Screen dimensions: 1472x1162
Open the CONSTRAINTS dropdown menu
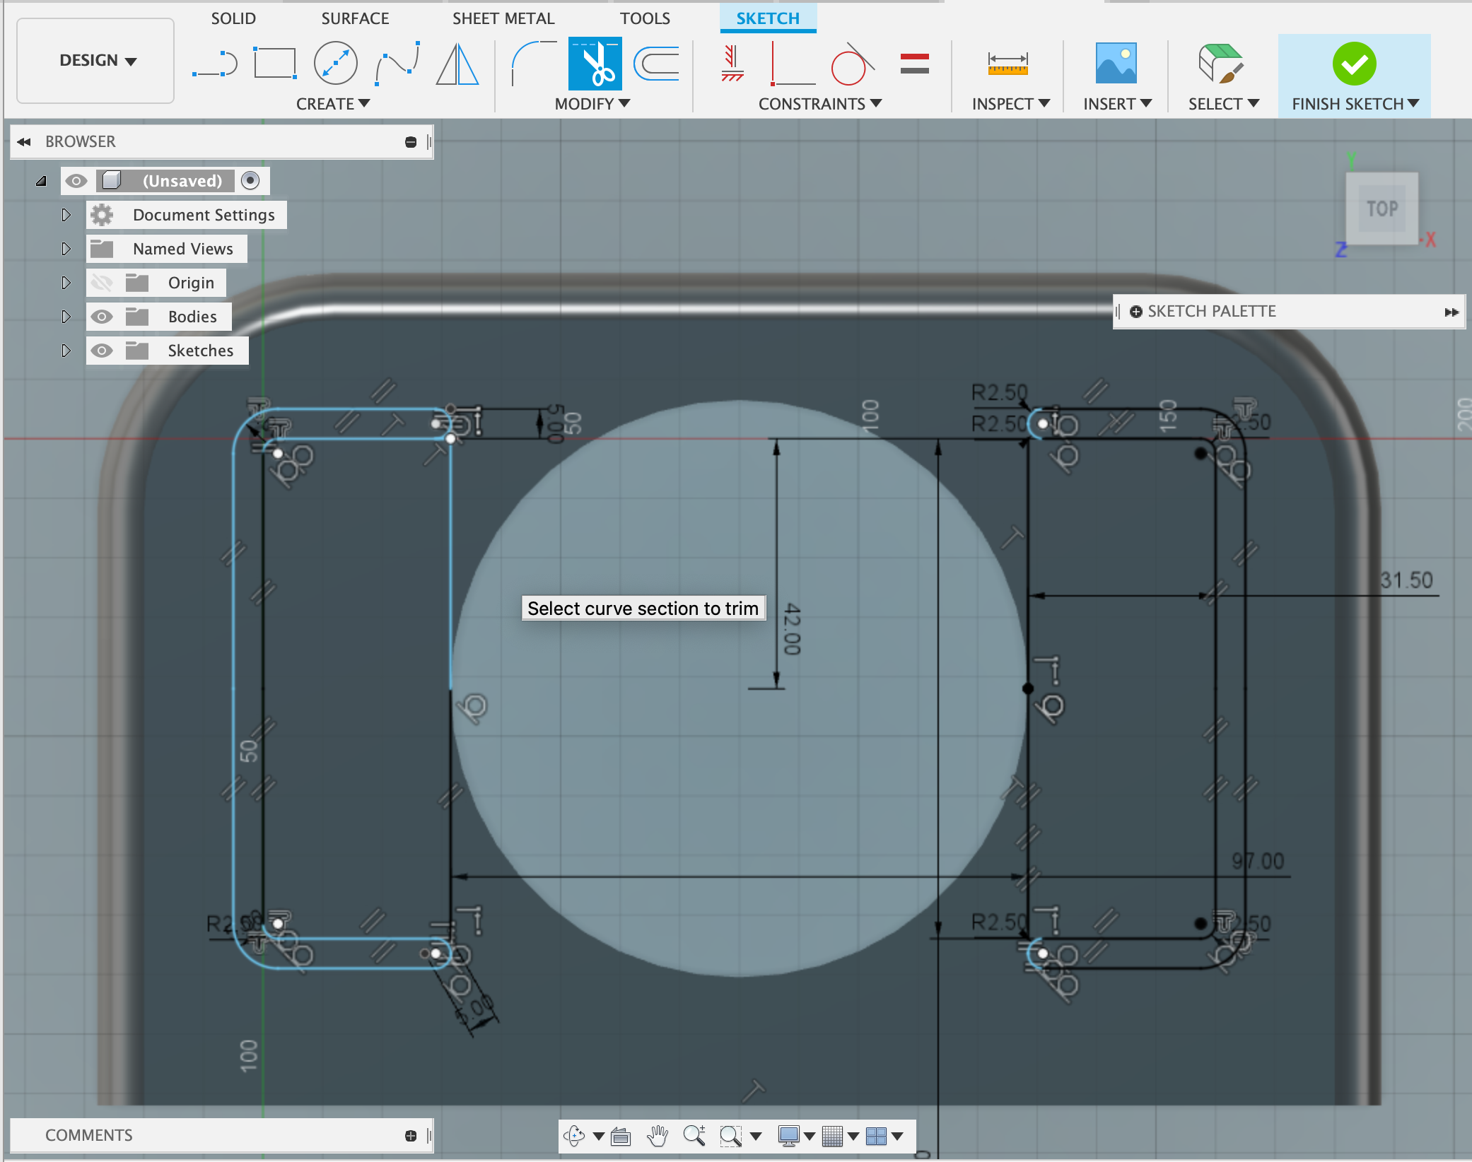point(819,104)
